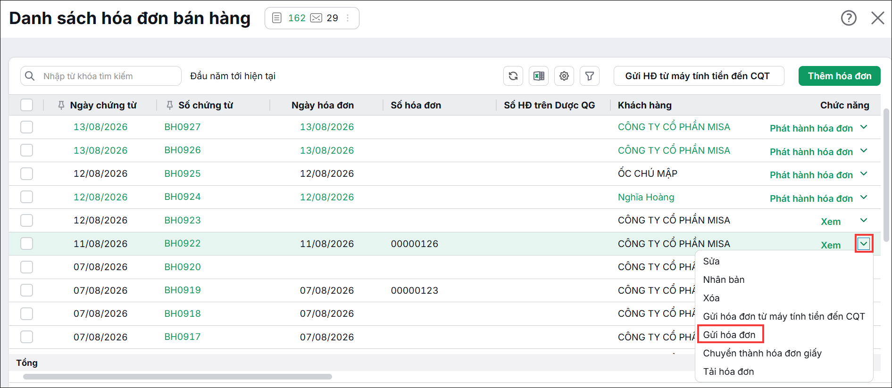
Task: Choose Sửa from the context menu
Action: click(711, 261)
